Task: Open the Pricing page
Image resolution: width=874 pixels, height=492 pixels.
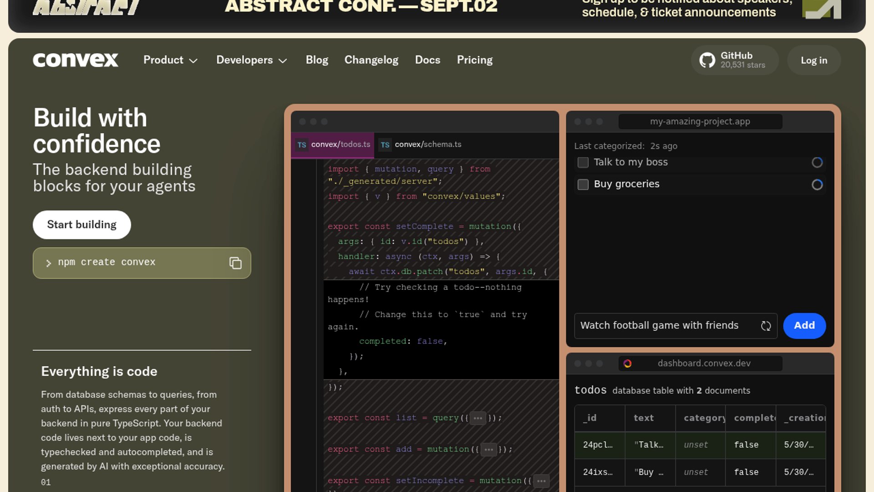Action: coord(475,60)
